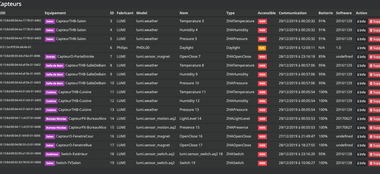Sort by the Nom column header
This screenshot has width=380, height=174.
coord(184,13)
